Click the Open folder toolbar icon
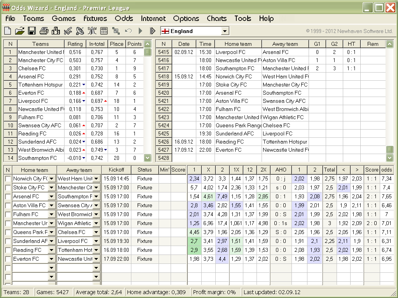This screenshot has height=298, width=398. coord(19,31)
